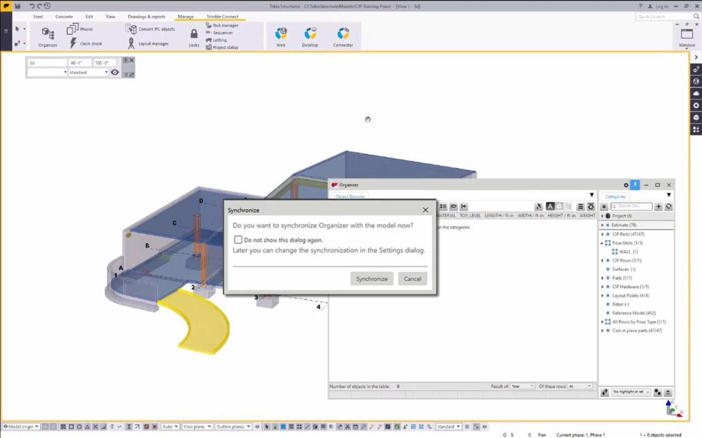Open the Phases command
Screen dimensions: 702x438
pos(80,29)
